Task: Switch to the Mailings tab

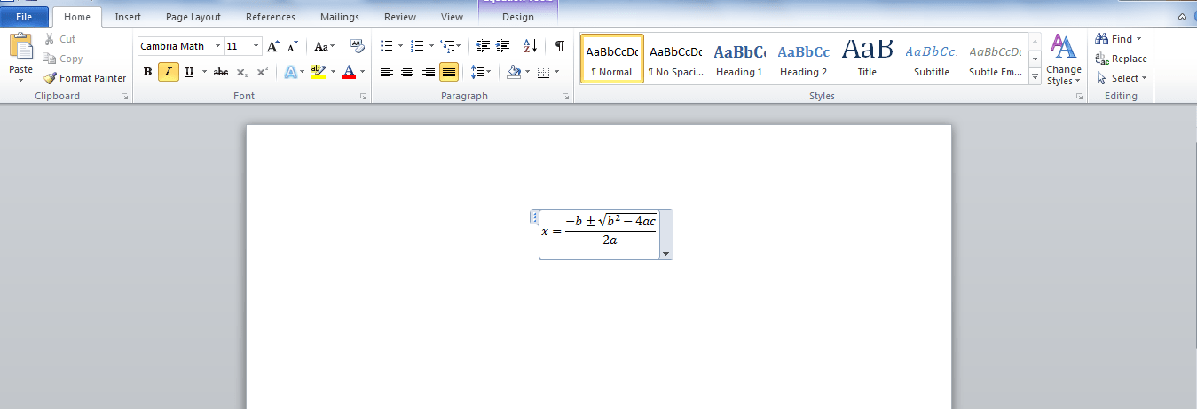Action: (341, 17)
